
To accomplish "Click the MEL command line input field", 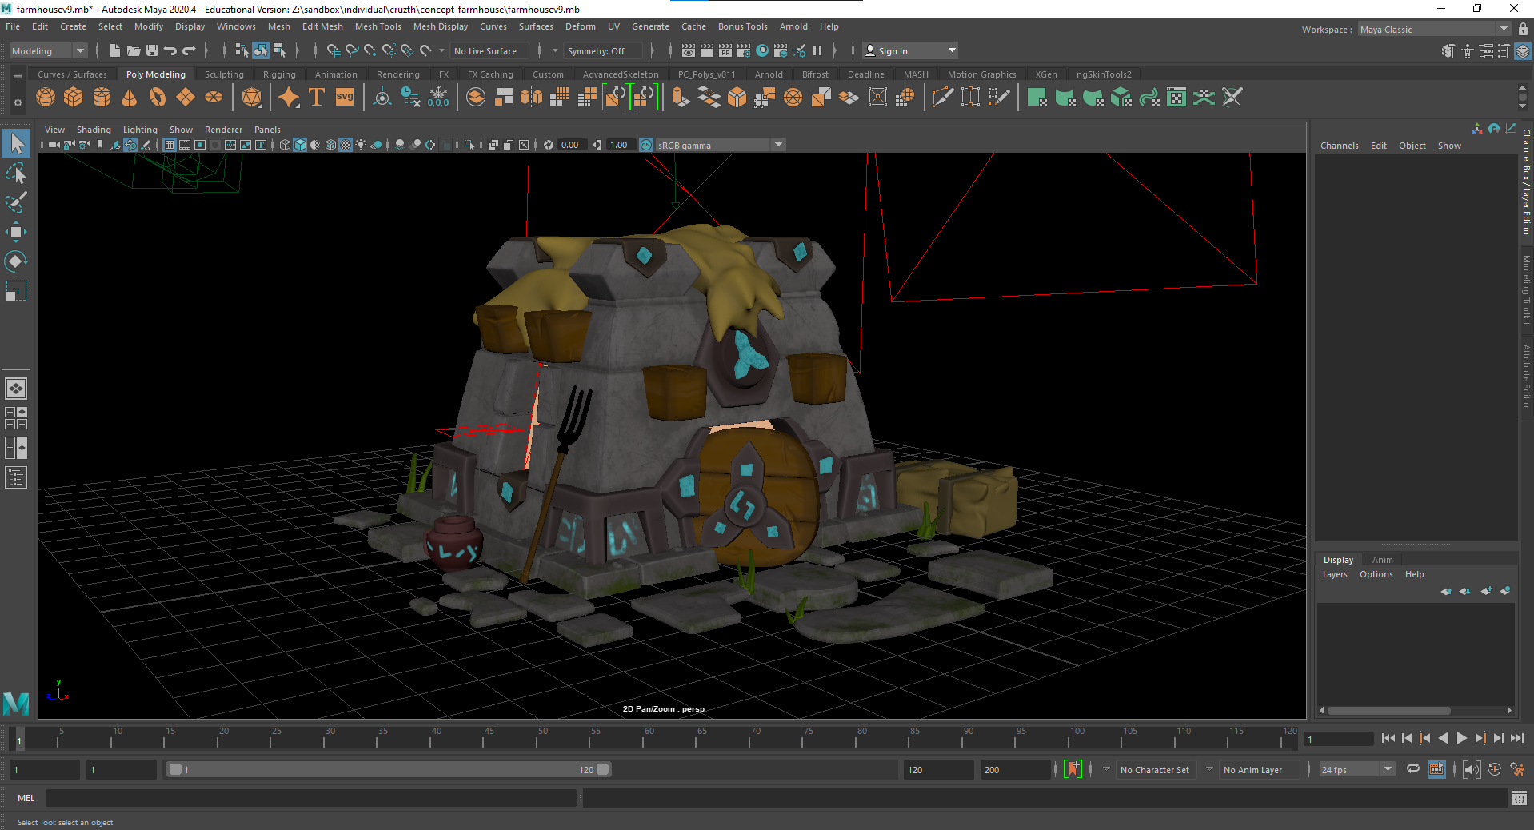I will [x=310, y=798].
